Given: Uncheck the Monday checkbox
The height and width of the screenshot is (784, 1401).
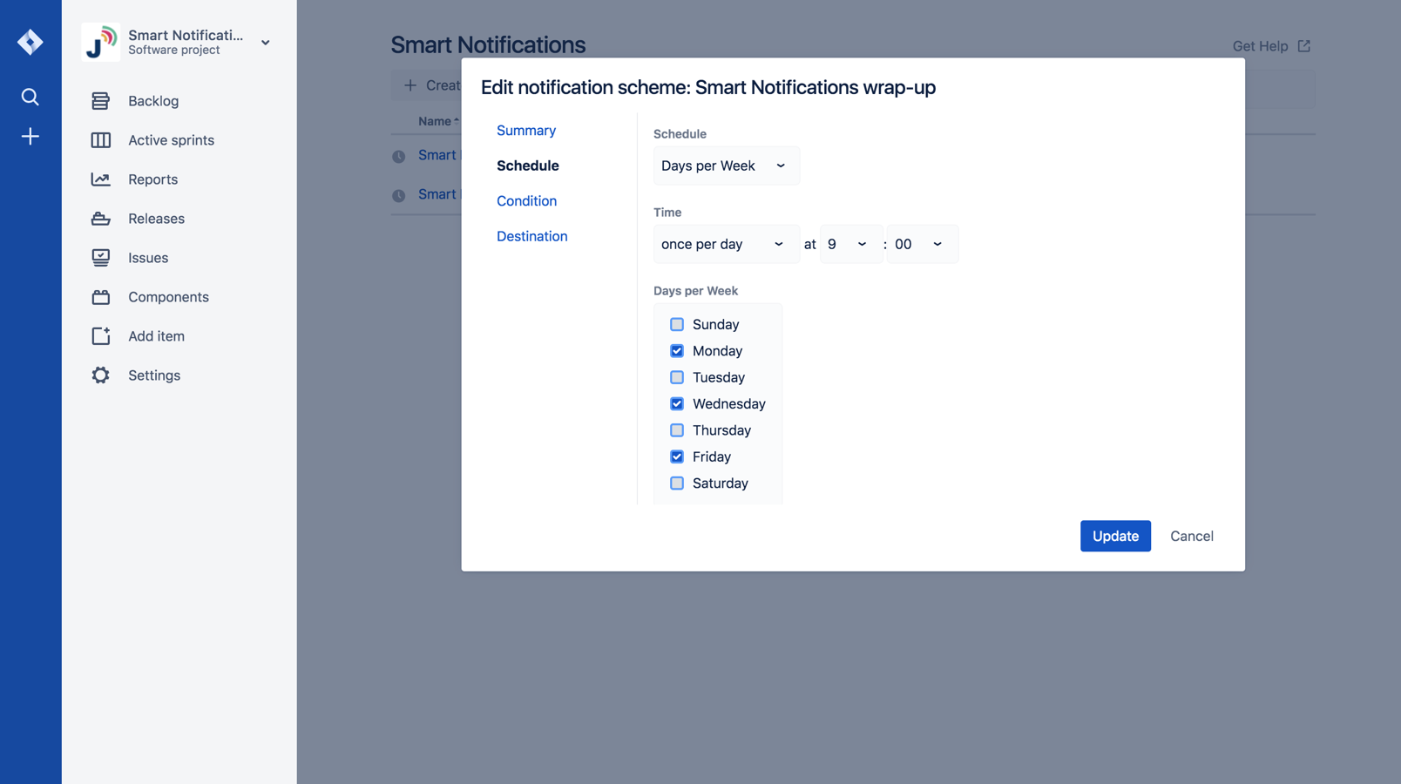Looking at the screenshot, I should pyautogui.click(x=677, y=351).
